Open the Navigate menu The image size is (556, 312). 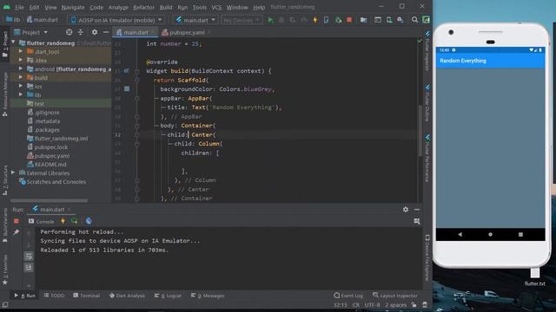pyautogui.click(x=73, y=7)
